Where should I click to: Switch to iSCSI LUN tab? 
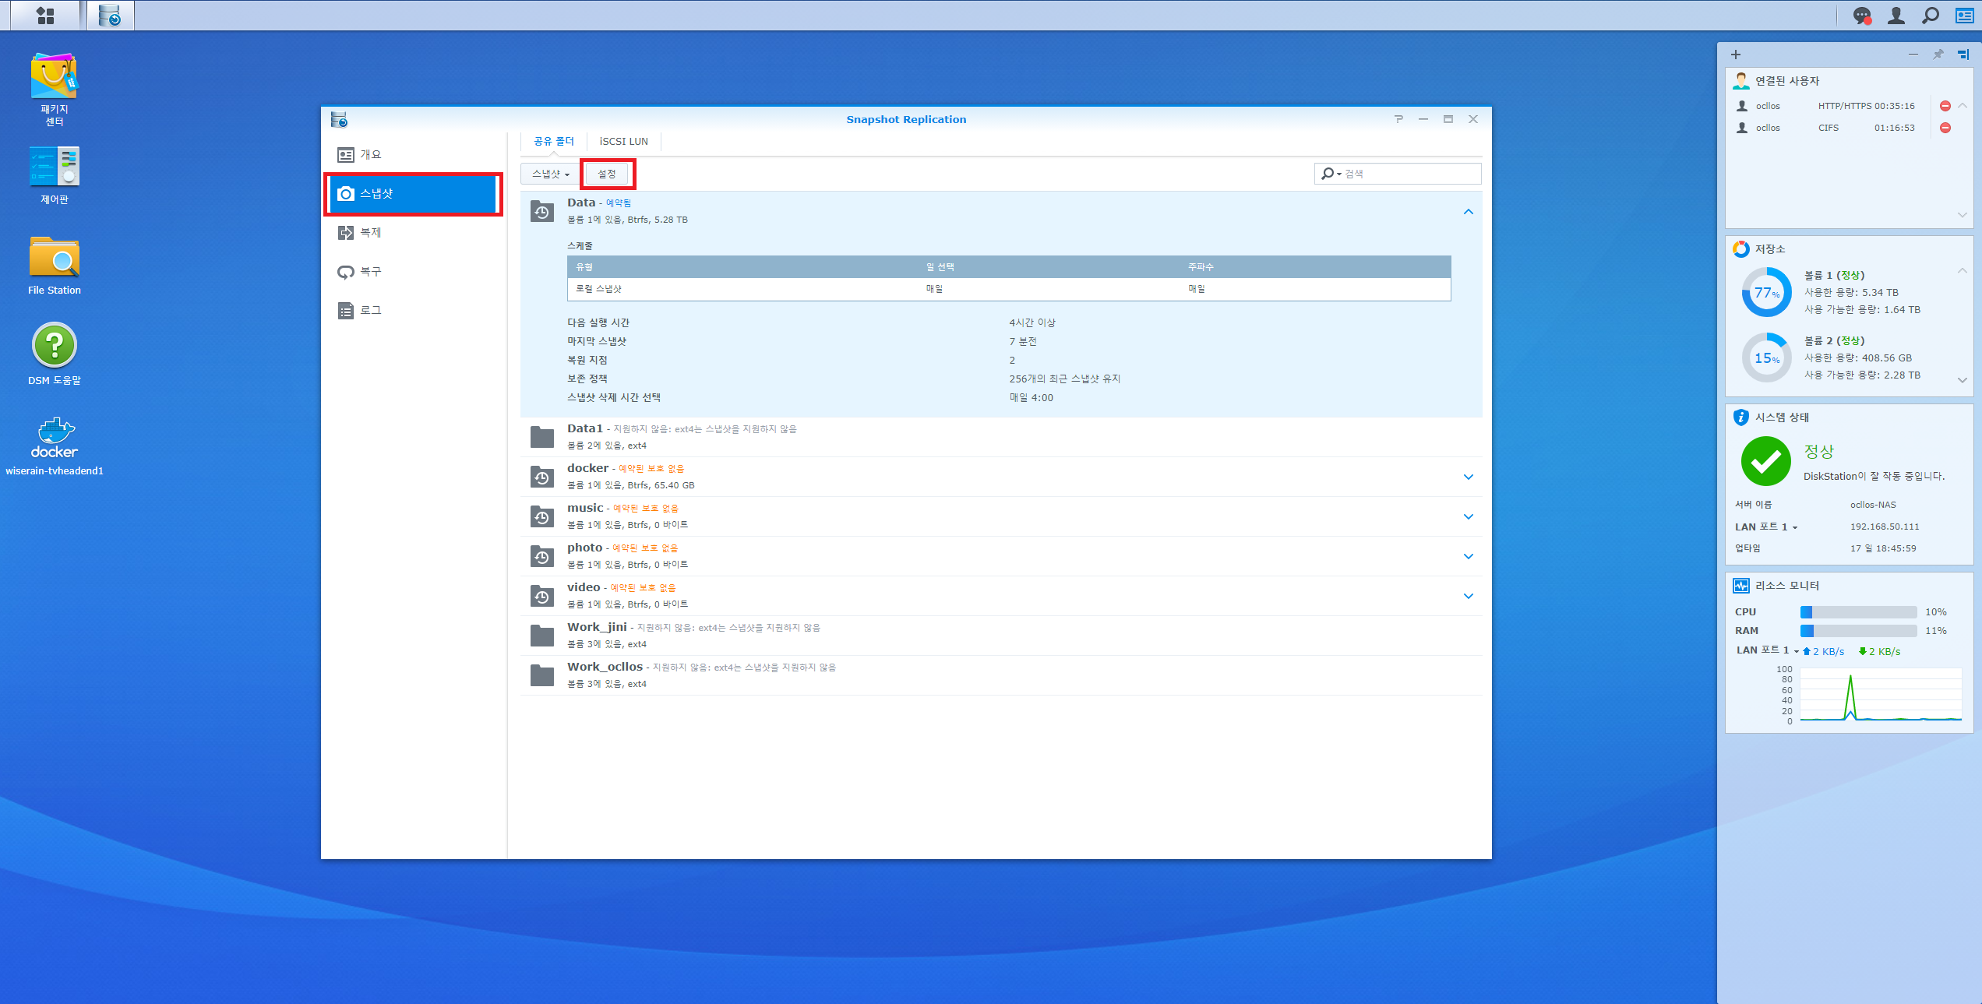pos(623,141)
